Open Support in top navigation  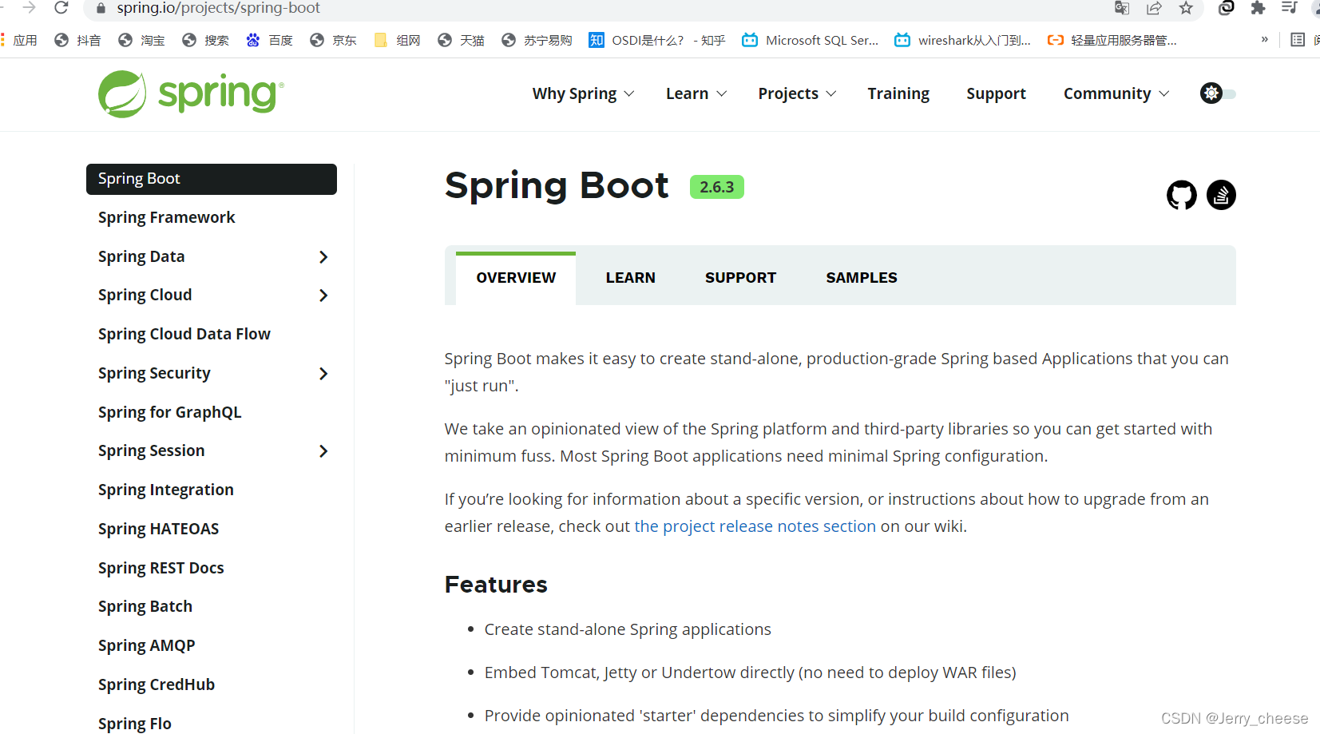996,93
